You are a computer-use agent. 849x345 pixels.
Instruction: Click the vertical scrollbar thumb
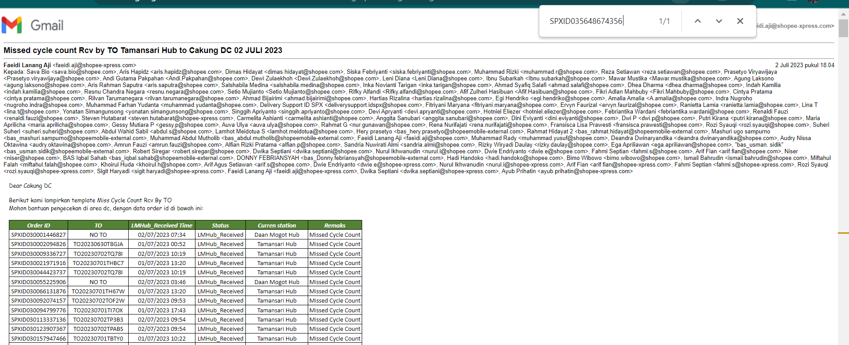(x=843, y=27)
